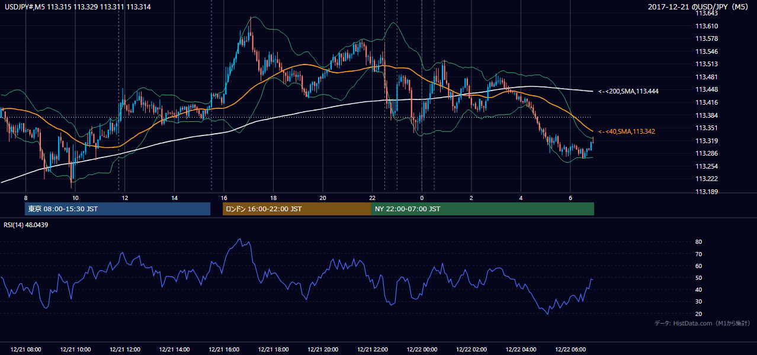This screenshot has height=355, width=757.
Task: Click hour label 6 under price chart
Action: [570, 198]
